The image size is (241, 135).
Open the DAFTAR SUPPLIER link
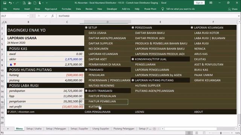coord(101,43)
